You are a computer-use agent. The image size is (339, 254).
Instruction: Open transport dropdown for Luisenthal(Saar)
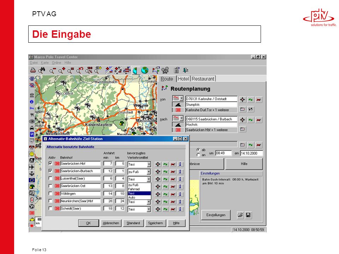[x=149, y=179]
